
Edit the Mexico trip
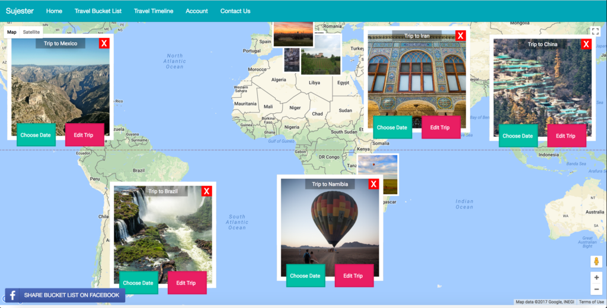[84, 135]
